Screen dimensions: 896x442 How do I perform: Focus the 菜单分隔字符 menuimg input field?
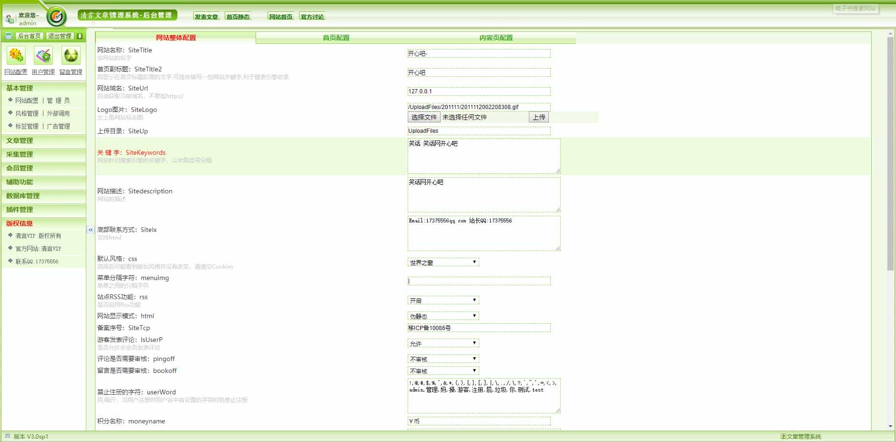pyautogui.click(x=479, y=281)
